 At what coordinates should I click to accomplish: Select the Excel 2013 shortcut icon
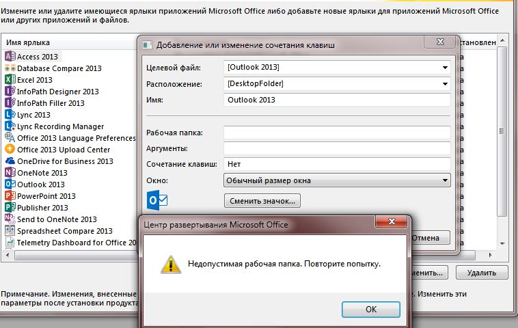tap(10, 80)
